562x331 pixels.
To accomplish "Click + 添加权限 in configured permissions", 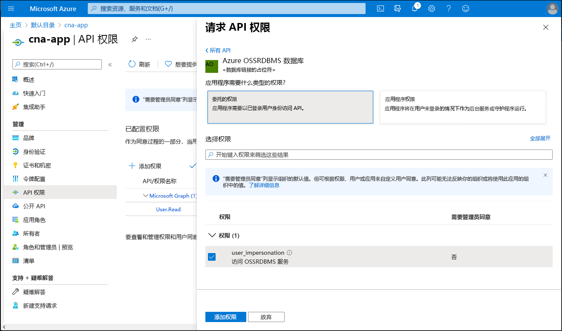I will [x=145, y=166].
